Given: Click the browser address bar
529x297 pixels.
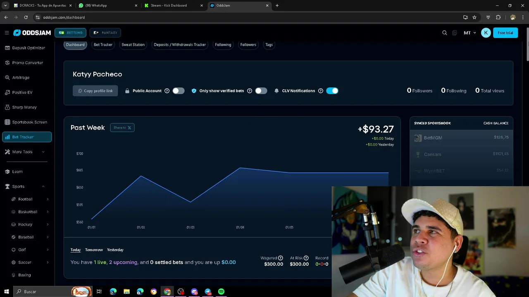Looking at the screenshot, I should [x=248, y=17].
